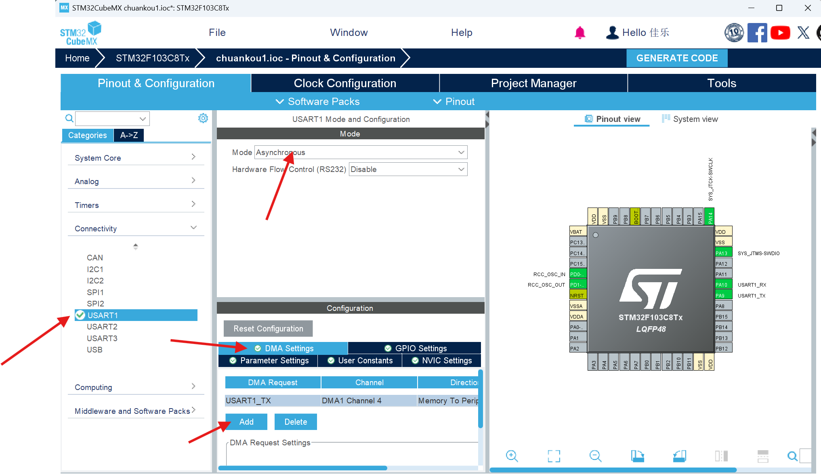This screenshot has width=821, height=476.
Task: Click Delete to remove the DMA request
Action: tap(296, 421)
